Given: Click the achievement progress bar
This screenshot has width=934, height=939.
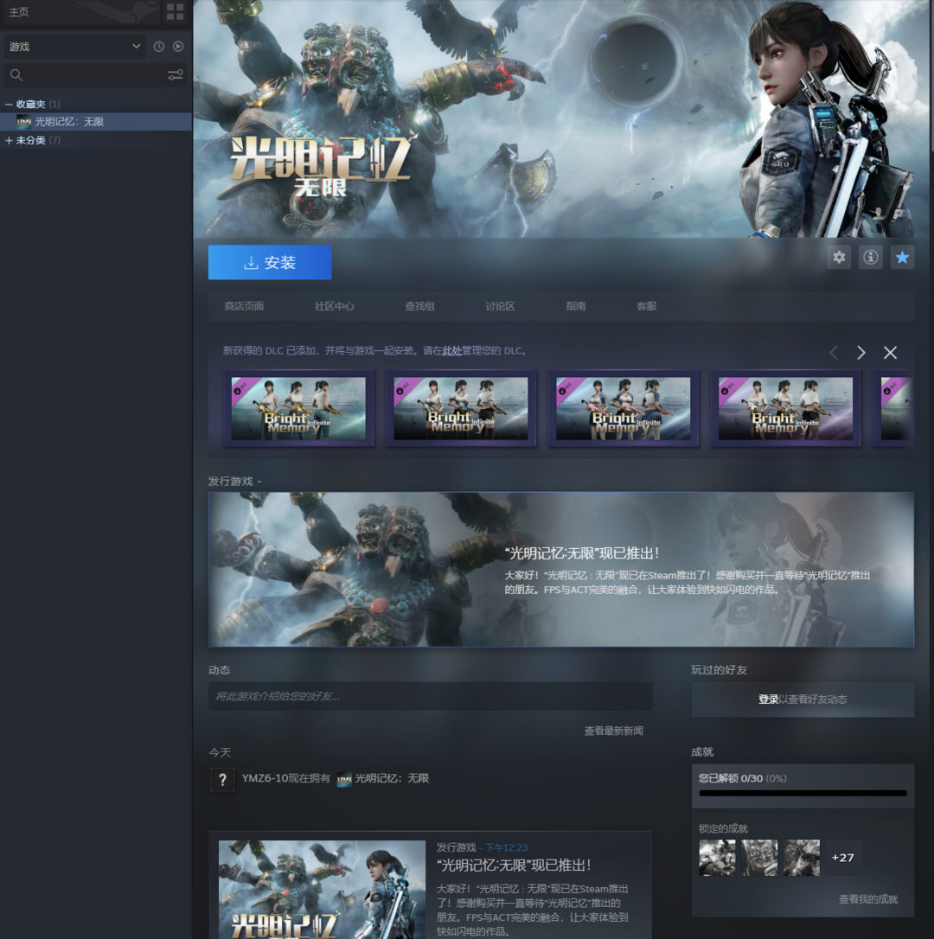Looking at the screenshot, I should point(803,793).
